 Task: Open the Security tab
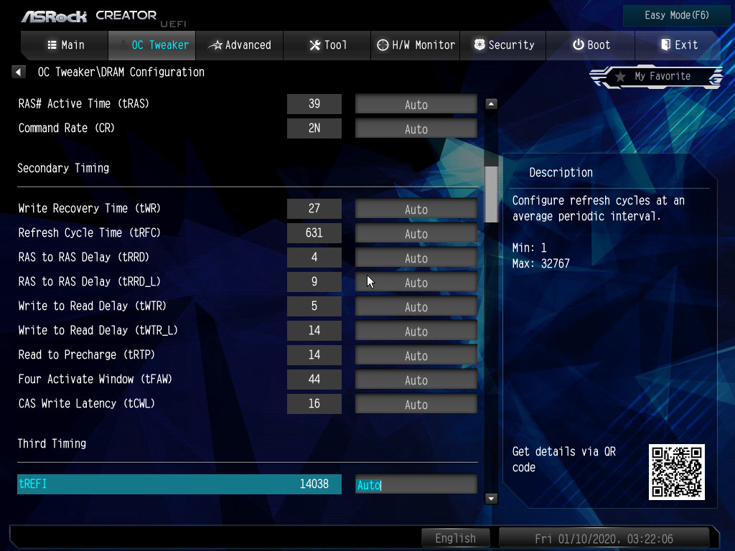502,45
